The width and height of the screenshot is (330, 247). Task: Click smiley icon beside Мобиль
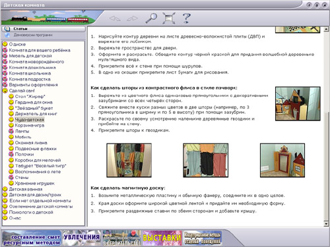pos(11,137)
